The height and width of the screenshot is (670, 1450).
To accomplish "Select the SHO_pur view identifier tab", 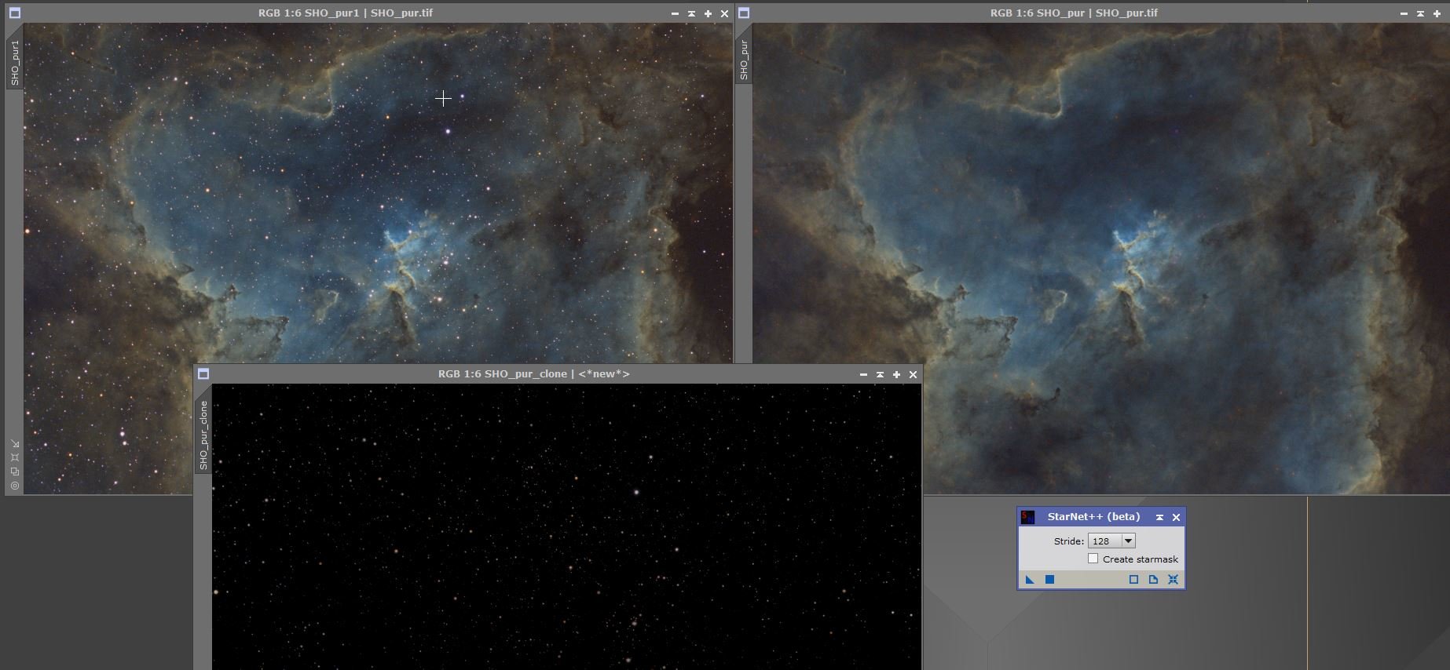I will 744,60.
